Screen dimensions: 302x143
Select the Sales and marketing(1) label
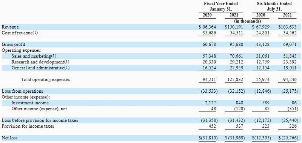(x=34, y=56)
